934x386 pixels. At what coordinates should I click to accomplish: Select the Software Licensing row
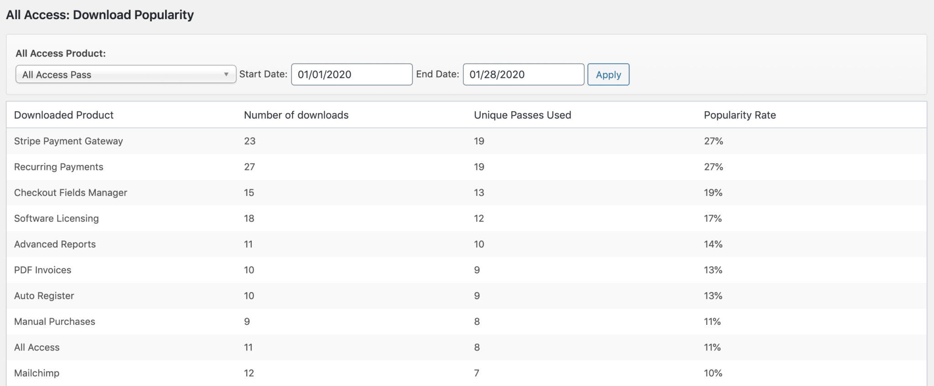(57, 218)
